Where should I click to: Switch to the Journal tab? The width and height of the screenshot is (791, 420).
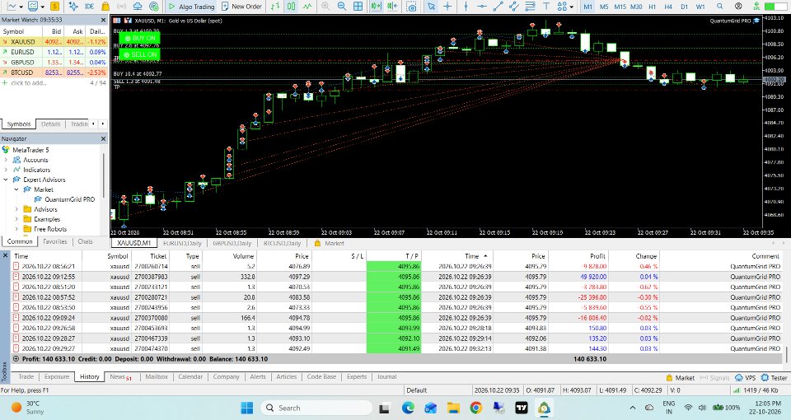[x=387, y=376]
